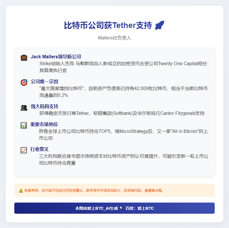Click the text mentioning Twenty One Capital
229x228 pixels.
pyautogui.click(x=123, y=63)
